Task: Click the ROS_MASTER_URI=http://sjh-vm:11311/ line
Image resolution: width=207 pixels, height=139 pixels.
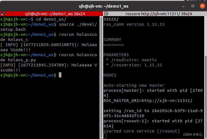Action: pyautogui.click(x=148, y=101)
